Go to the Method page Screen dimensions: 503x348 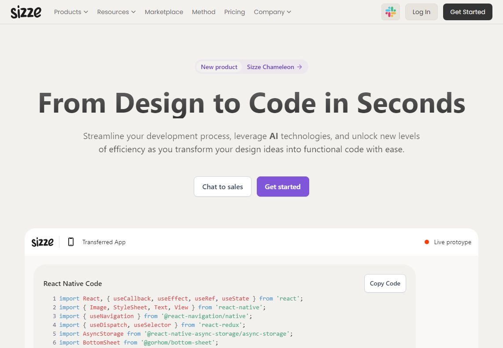(203, 12)
